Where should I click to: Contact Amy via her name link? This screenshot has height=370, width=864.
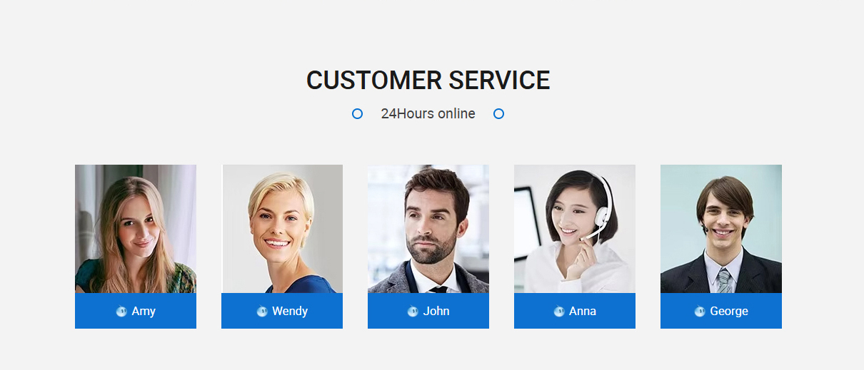144,312
